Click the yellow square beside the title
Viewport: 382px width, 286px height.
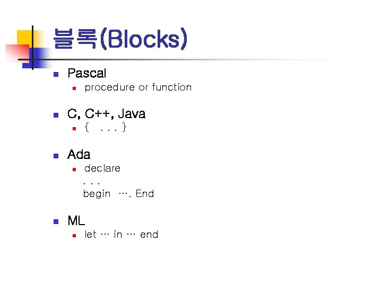pyautogui.click(x=24, y=38)
